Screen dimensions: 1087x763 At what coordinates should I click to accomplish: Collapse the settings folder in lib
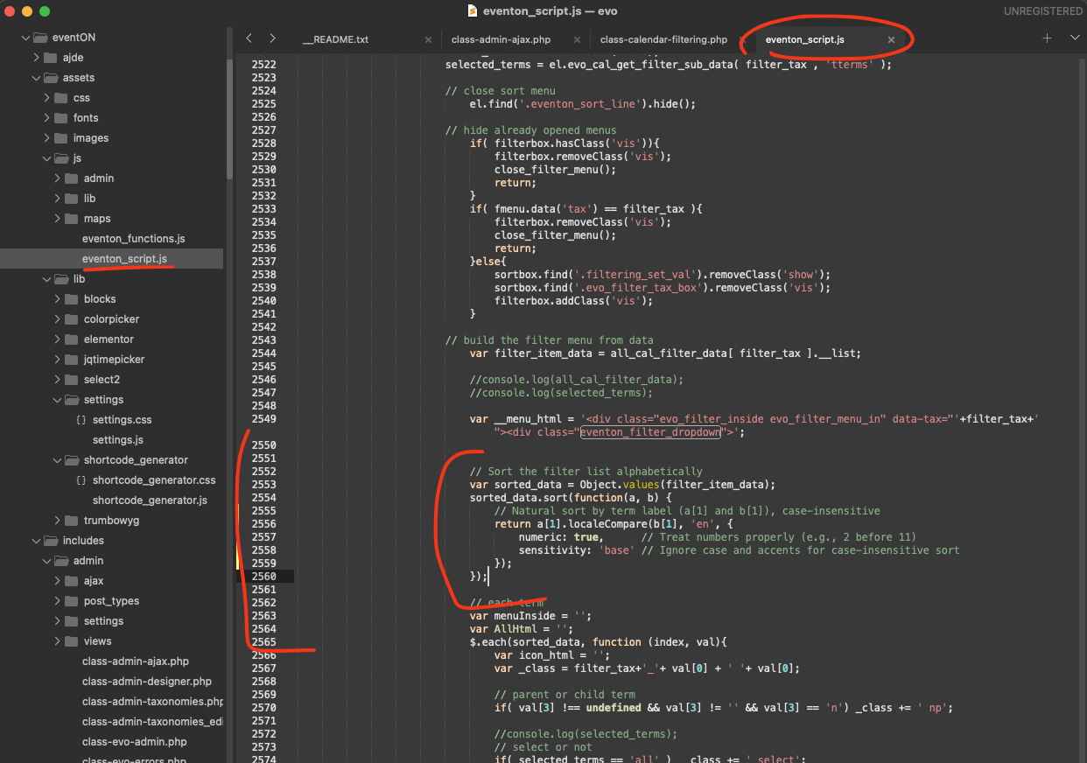pos(58,400)
